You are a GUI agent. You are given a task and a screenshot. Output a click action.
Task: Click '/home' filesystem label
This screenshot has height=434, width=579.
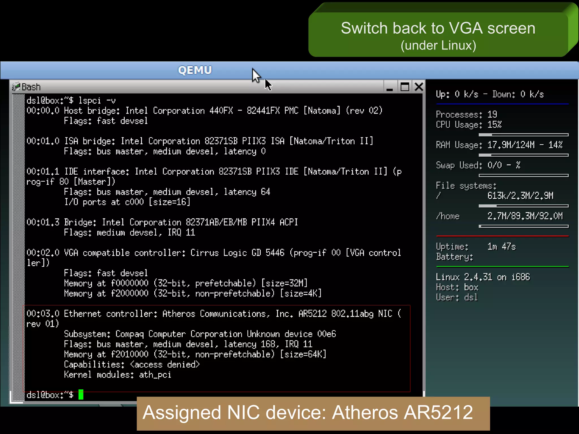coord(448,216)
